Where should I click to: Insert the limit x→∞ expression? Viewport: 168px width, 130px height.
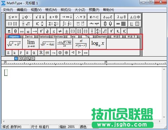click(31, 44)
